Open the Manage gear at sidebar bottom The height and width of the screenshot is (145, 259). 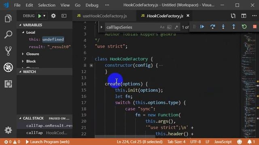click(x=8, y=130)
